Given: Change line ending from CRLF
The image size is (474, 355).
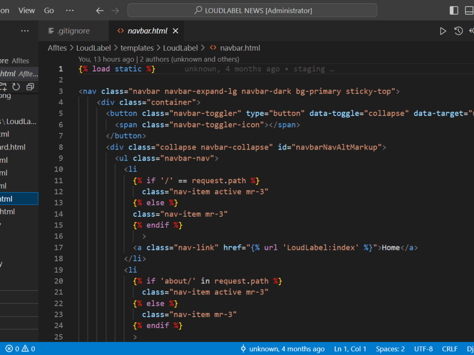Looking at the screenshot, I should 449,349.
